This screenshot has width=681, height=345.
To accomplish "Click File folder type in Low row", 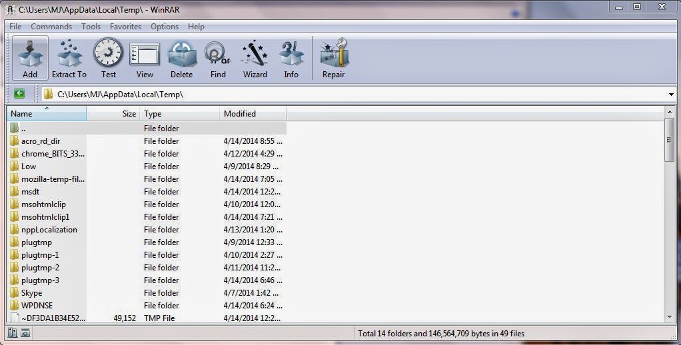I will pyautogui.click(x=161, y=167).
